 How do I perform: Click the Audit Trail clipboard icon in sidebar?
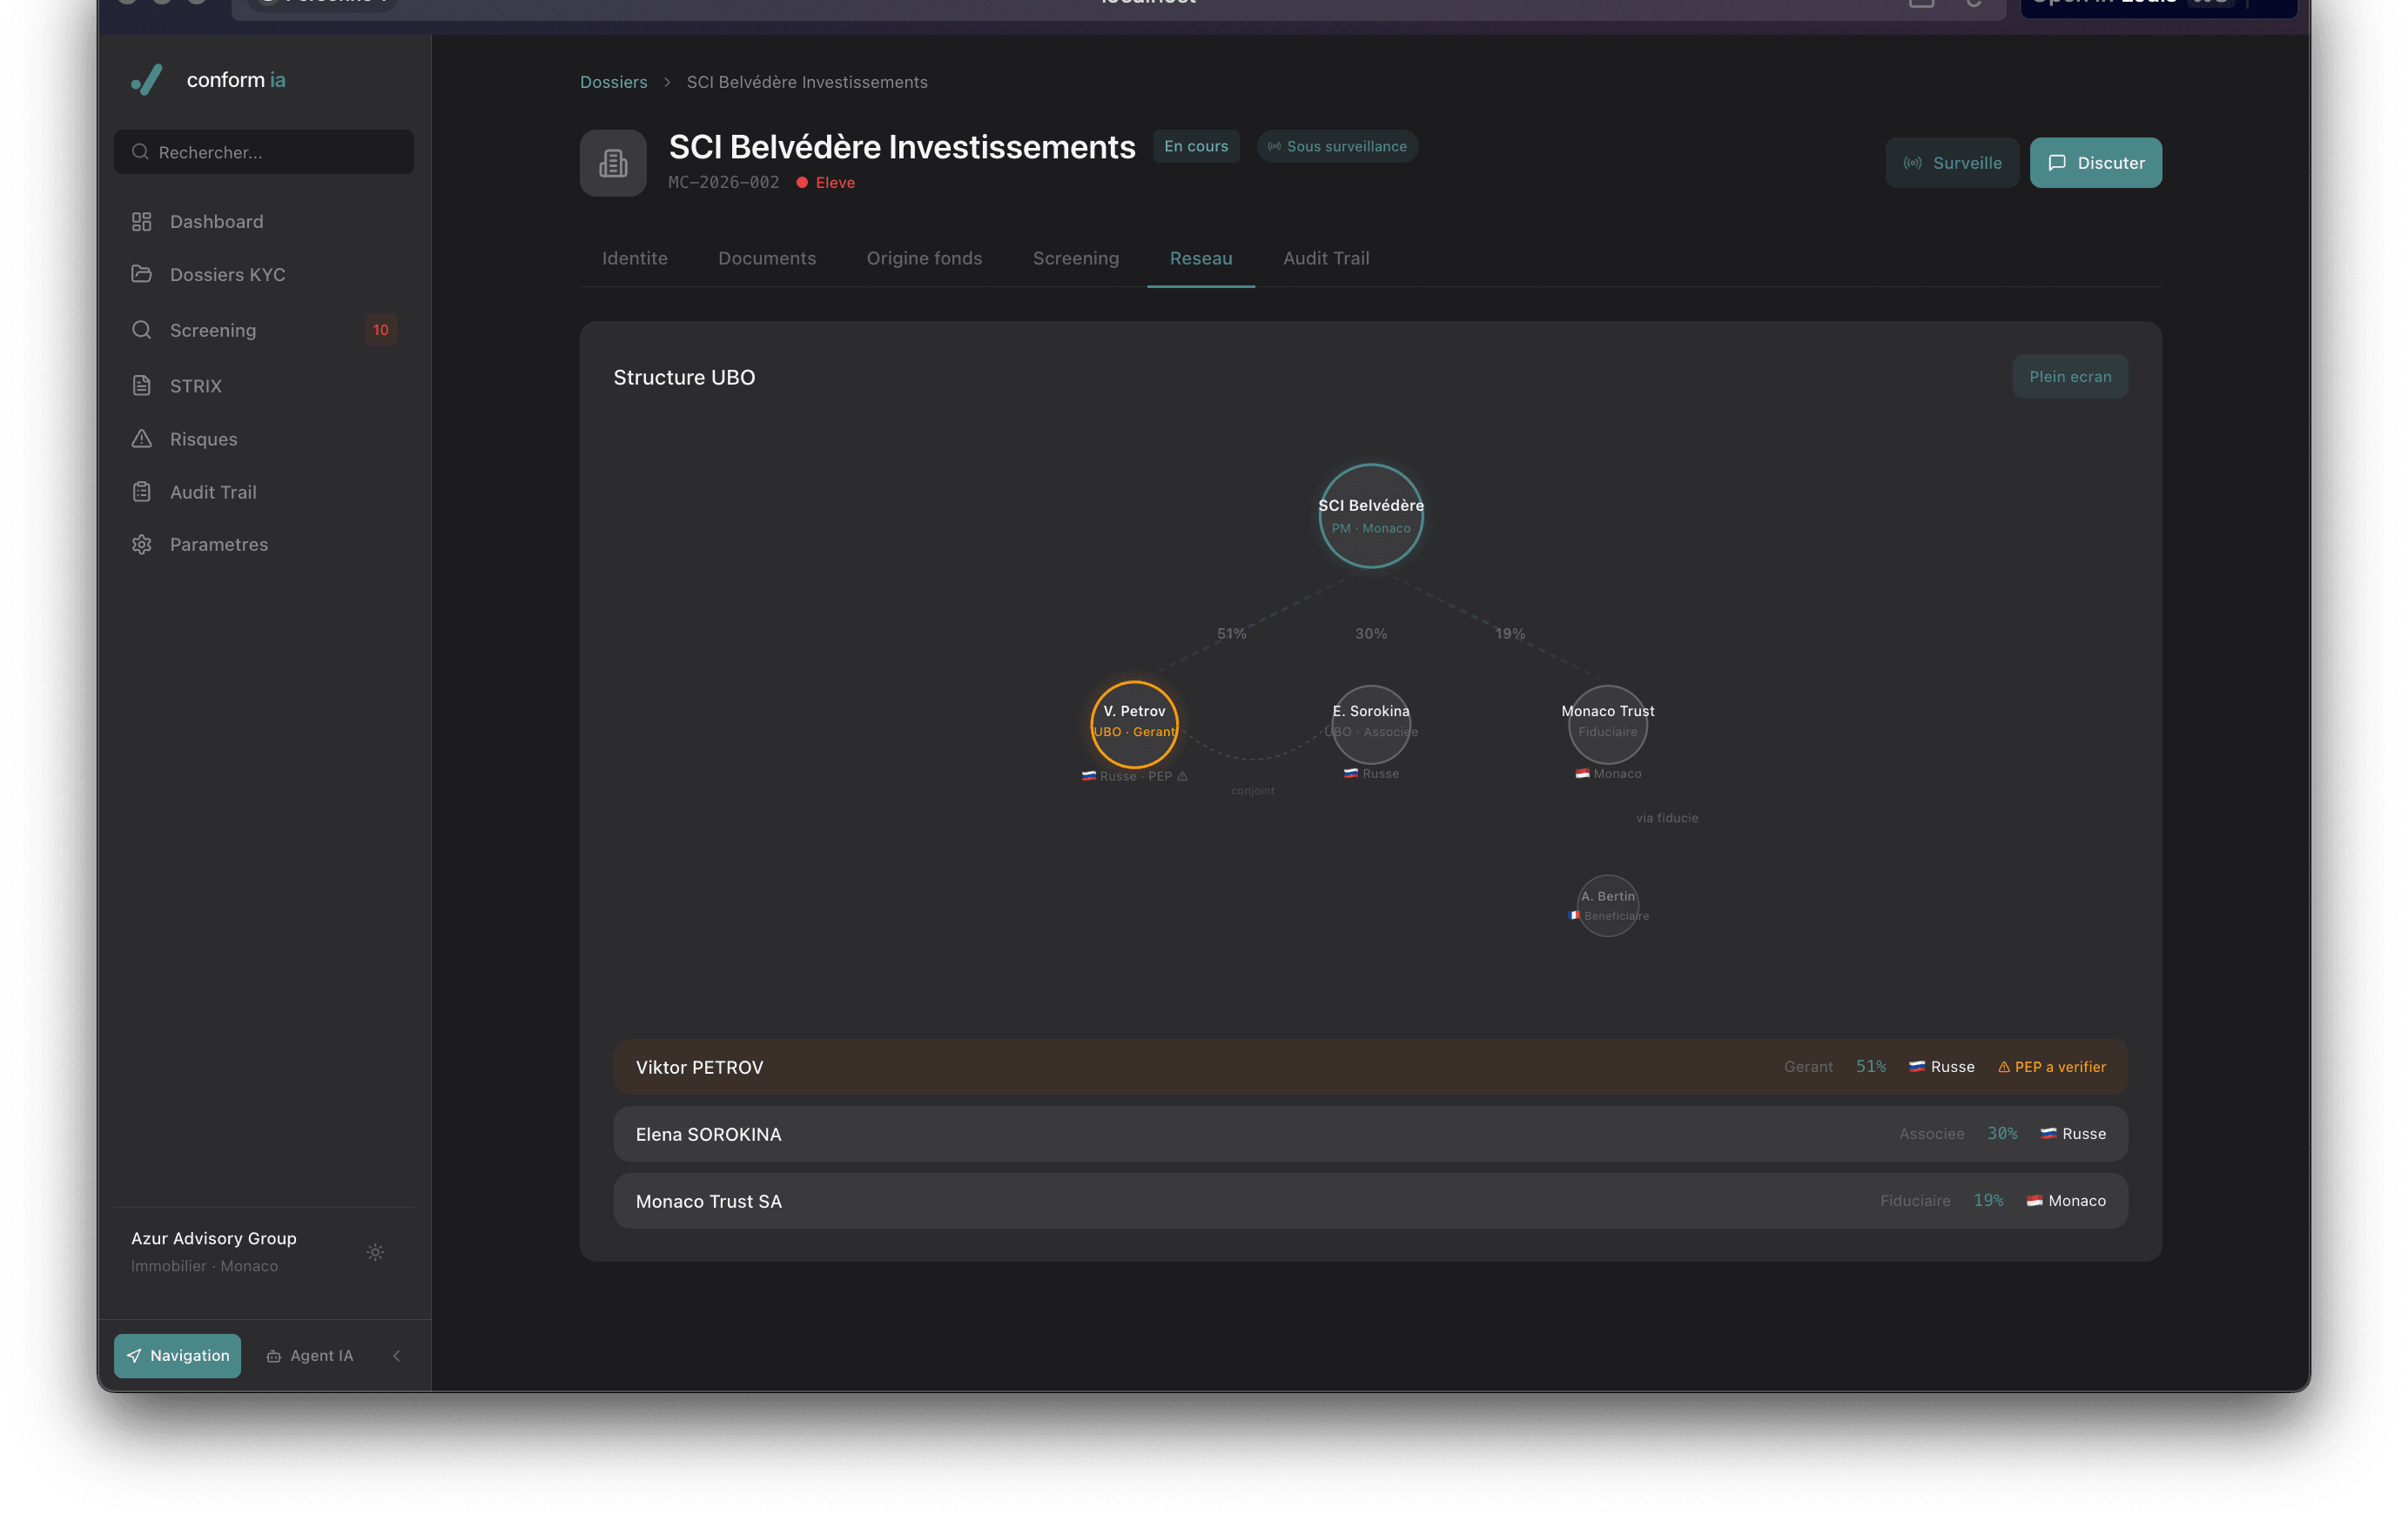142,492
